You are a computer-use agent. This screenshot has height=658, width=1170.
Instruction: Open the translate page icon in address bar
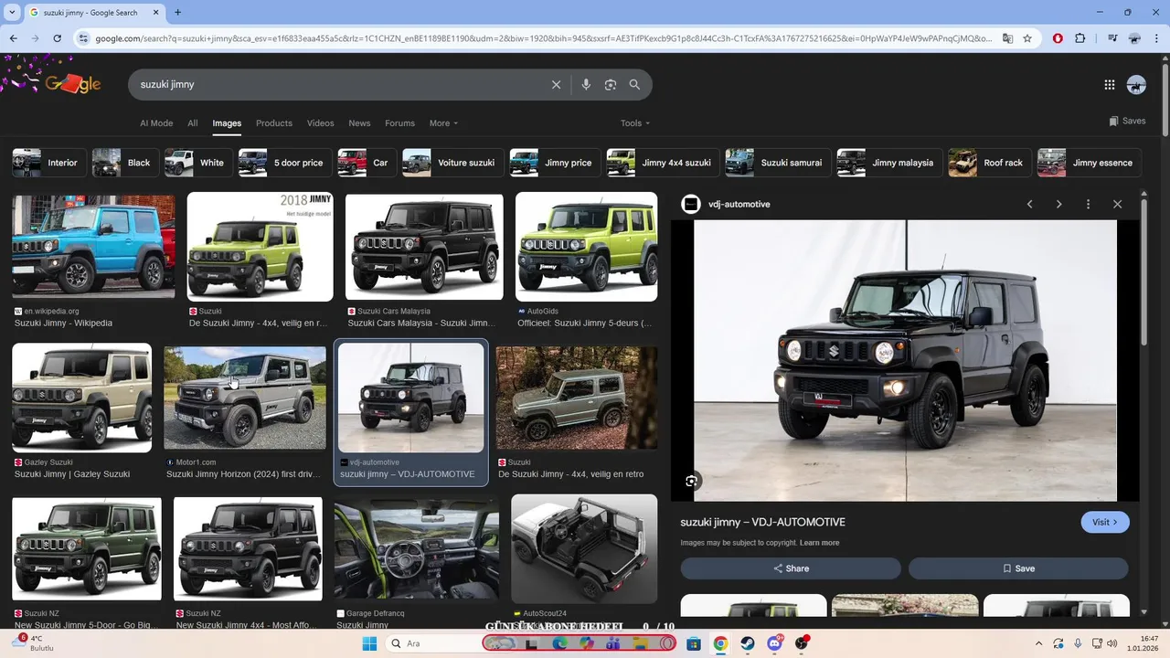(1007, 38)
